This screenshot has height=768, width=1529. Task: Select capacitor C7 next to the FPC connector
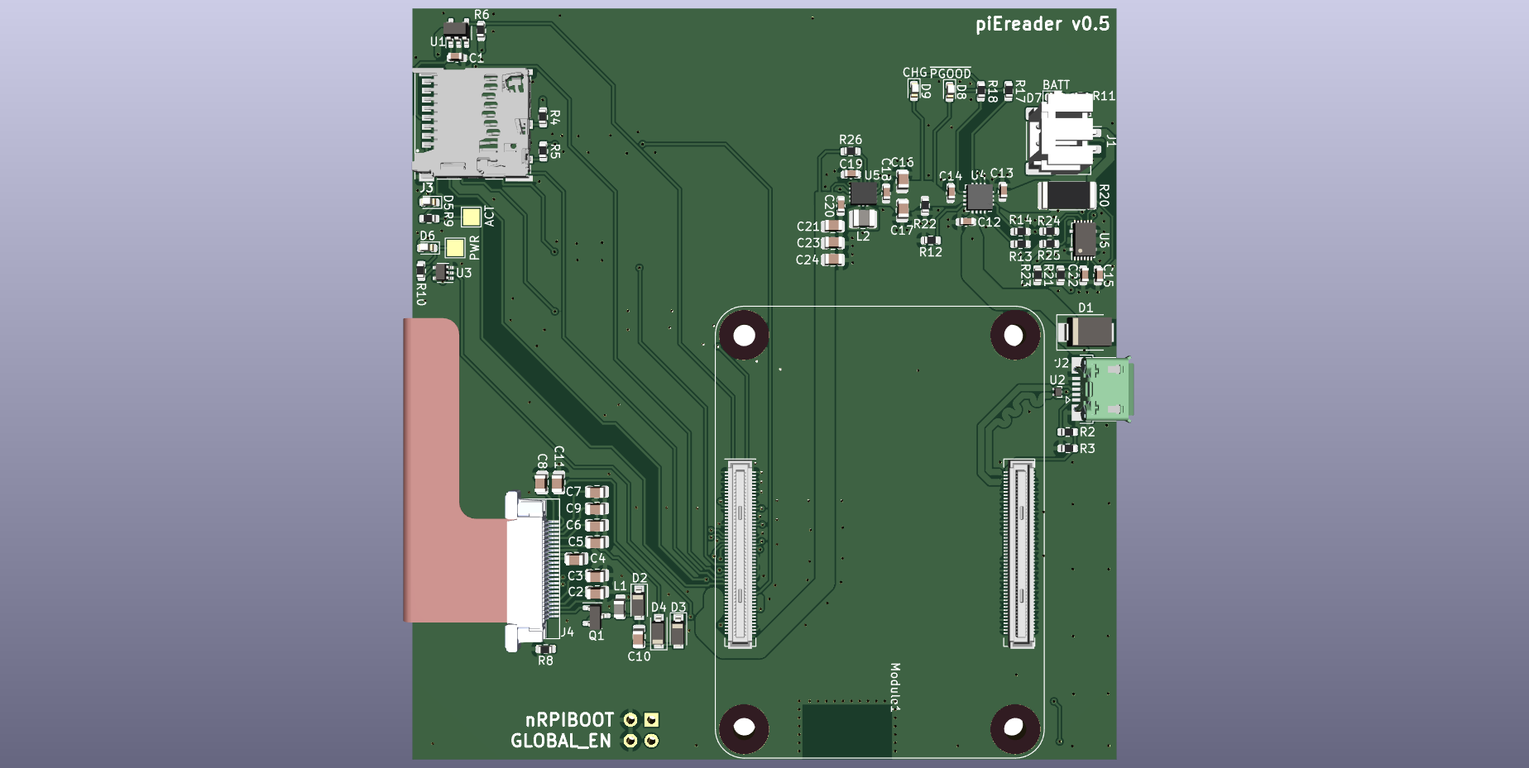597,492
